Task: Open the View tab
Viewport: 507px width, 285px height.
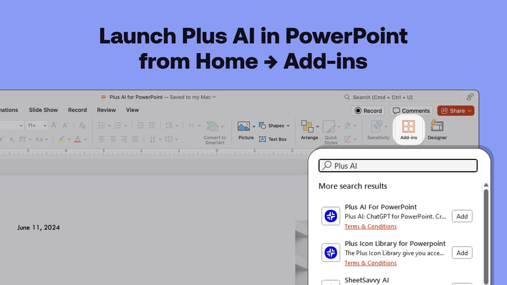Action: (132, 110)
